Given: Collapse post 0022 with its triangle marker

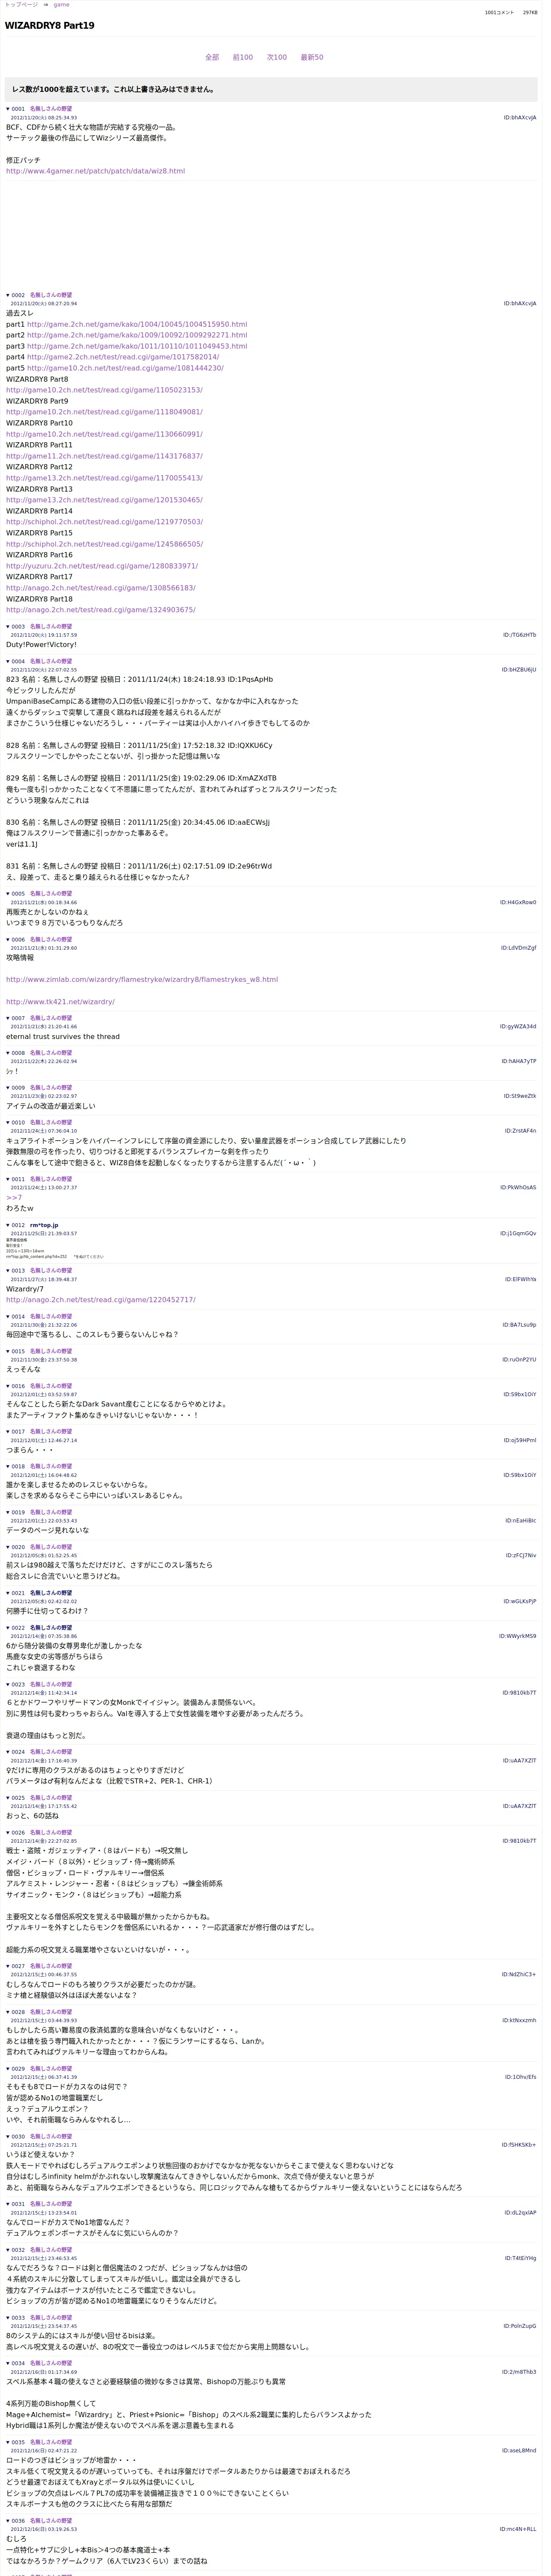Looking at the screenshot, I should (x=8, y=1627).
